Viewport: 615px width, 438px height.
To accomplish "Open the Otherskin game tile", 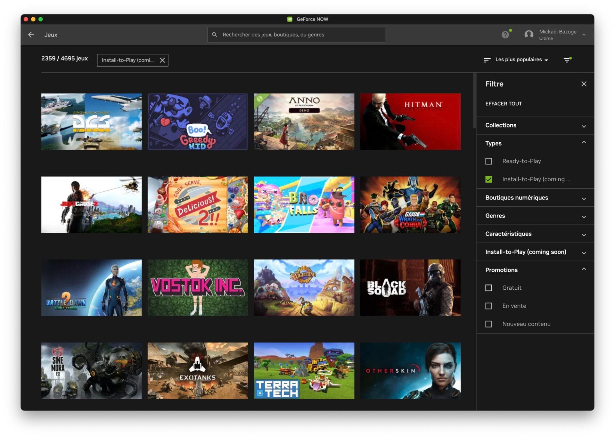I will click(x=410, y=371).
